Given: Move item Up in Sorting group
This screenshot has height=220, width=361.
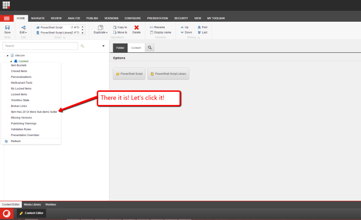Looking at the screenshot, I should (x=182, y=27).
